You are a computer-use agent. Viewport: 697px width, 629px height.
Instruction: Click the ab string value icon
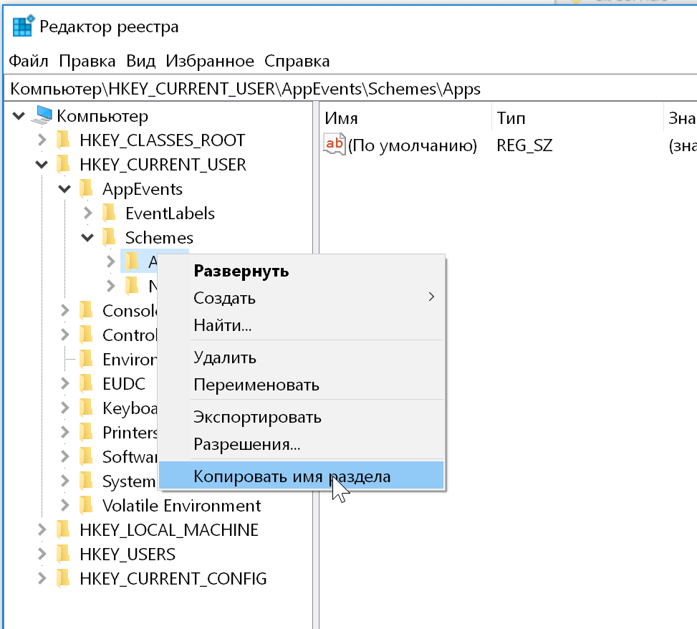pos(335,144)
